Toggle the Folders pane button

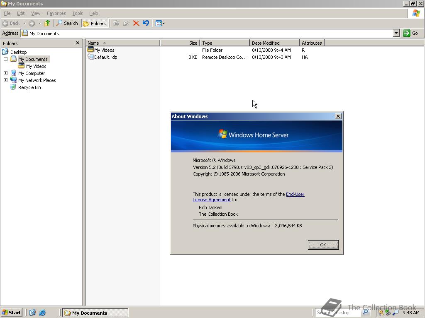(95, 24)
